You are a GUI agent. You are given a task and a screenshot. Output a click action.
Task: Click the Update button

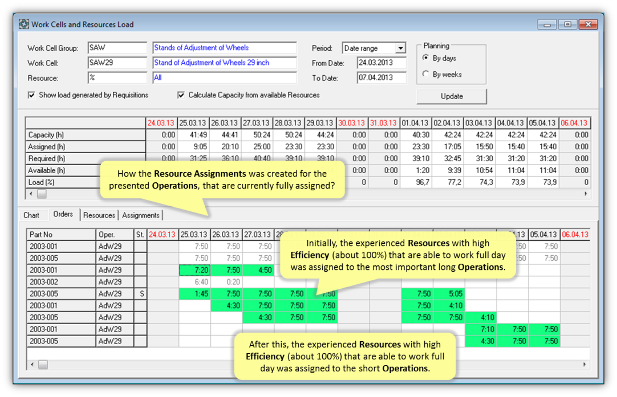coord(452,96)
